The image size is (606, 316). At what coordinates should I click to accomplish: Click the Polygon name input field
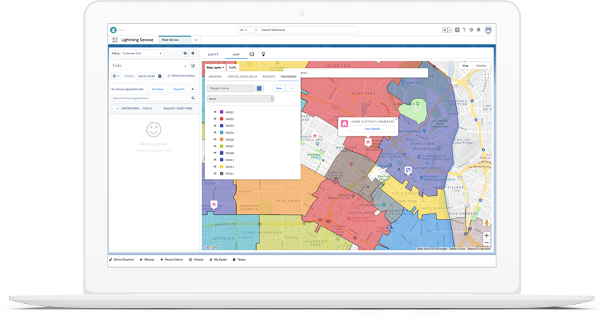point(231,88)
